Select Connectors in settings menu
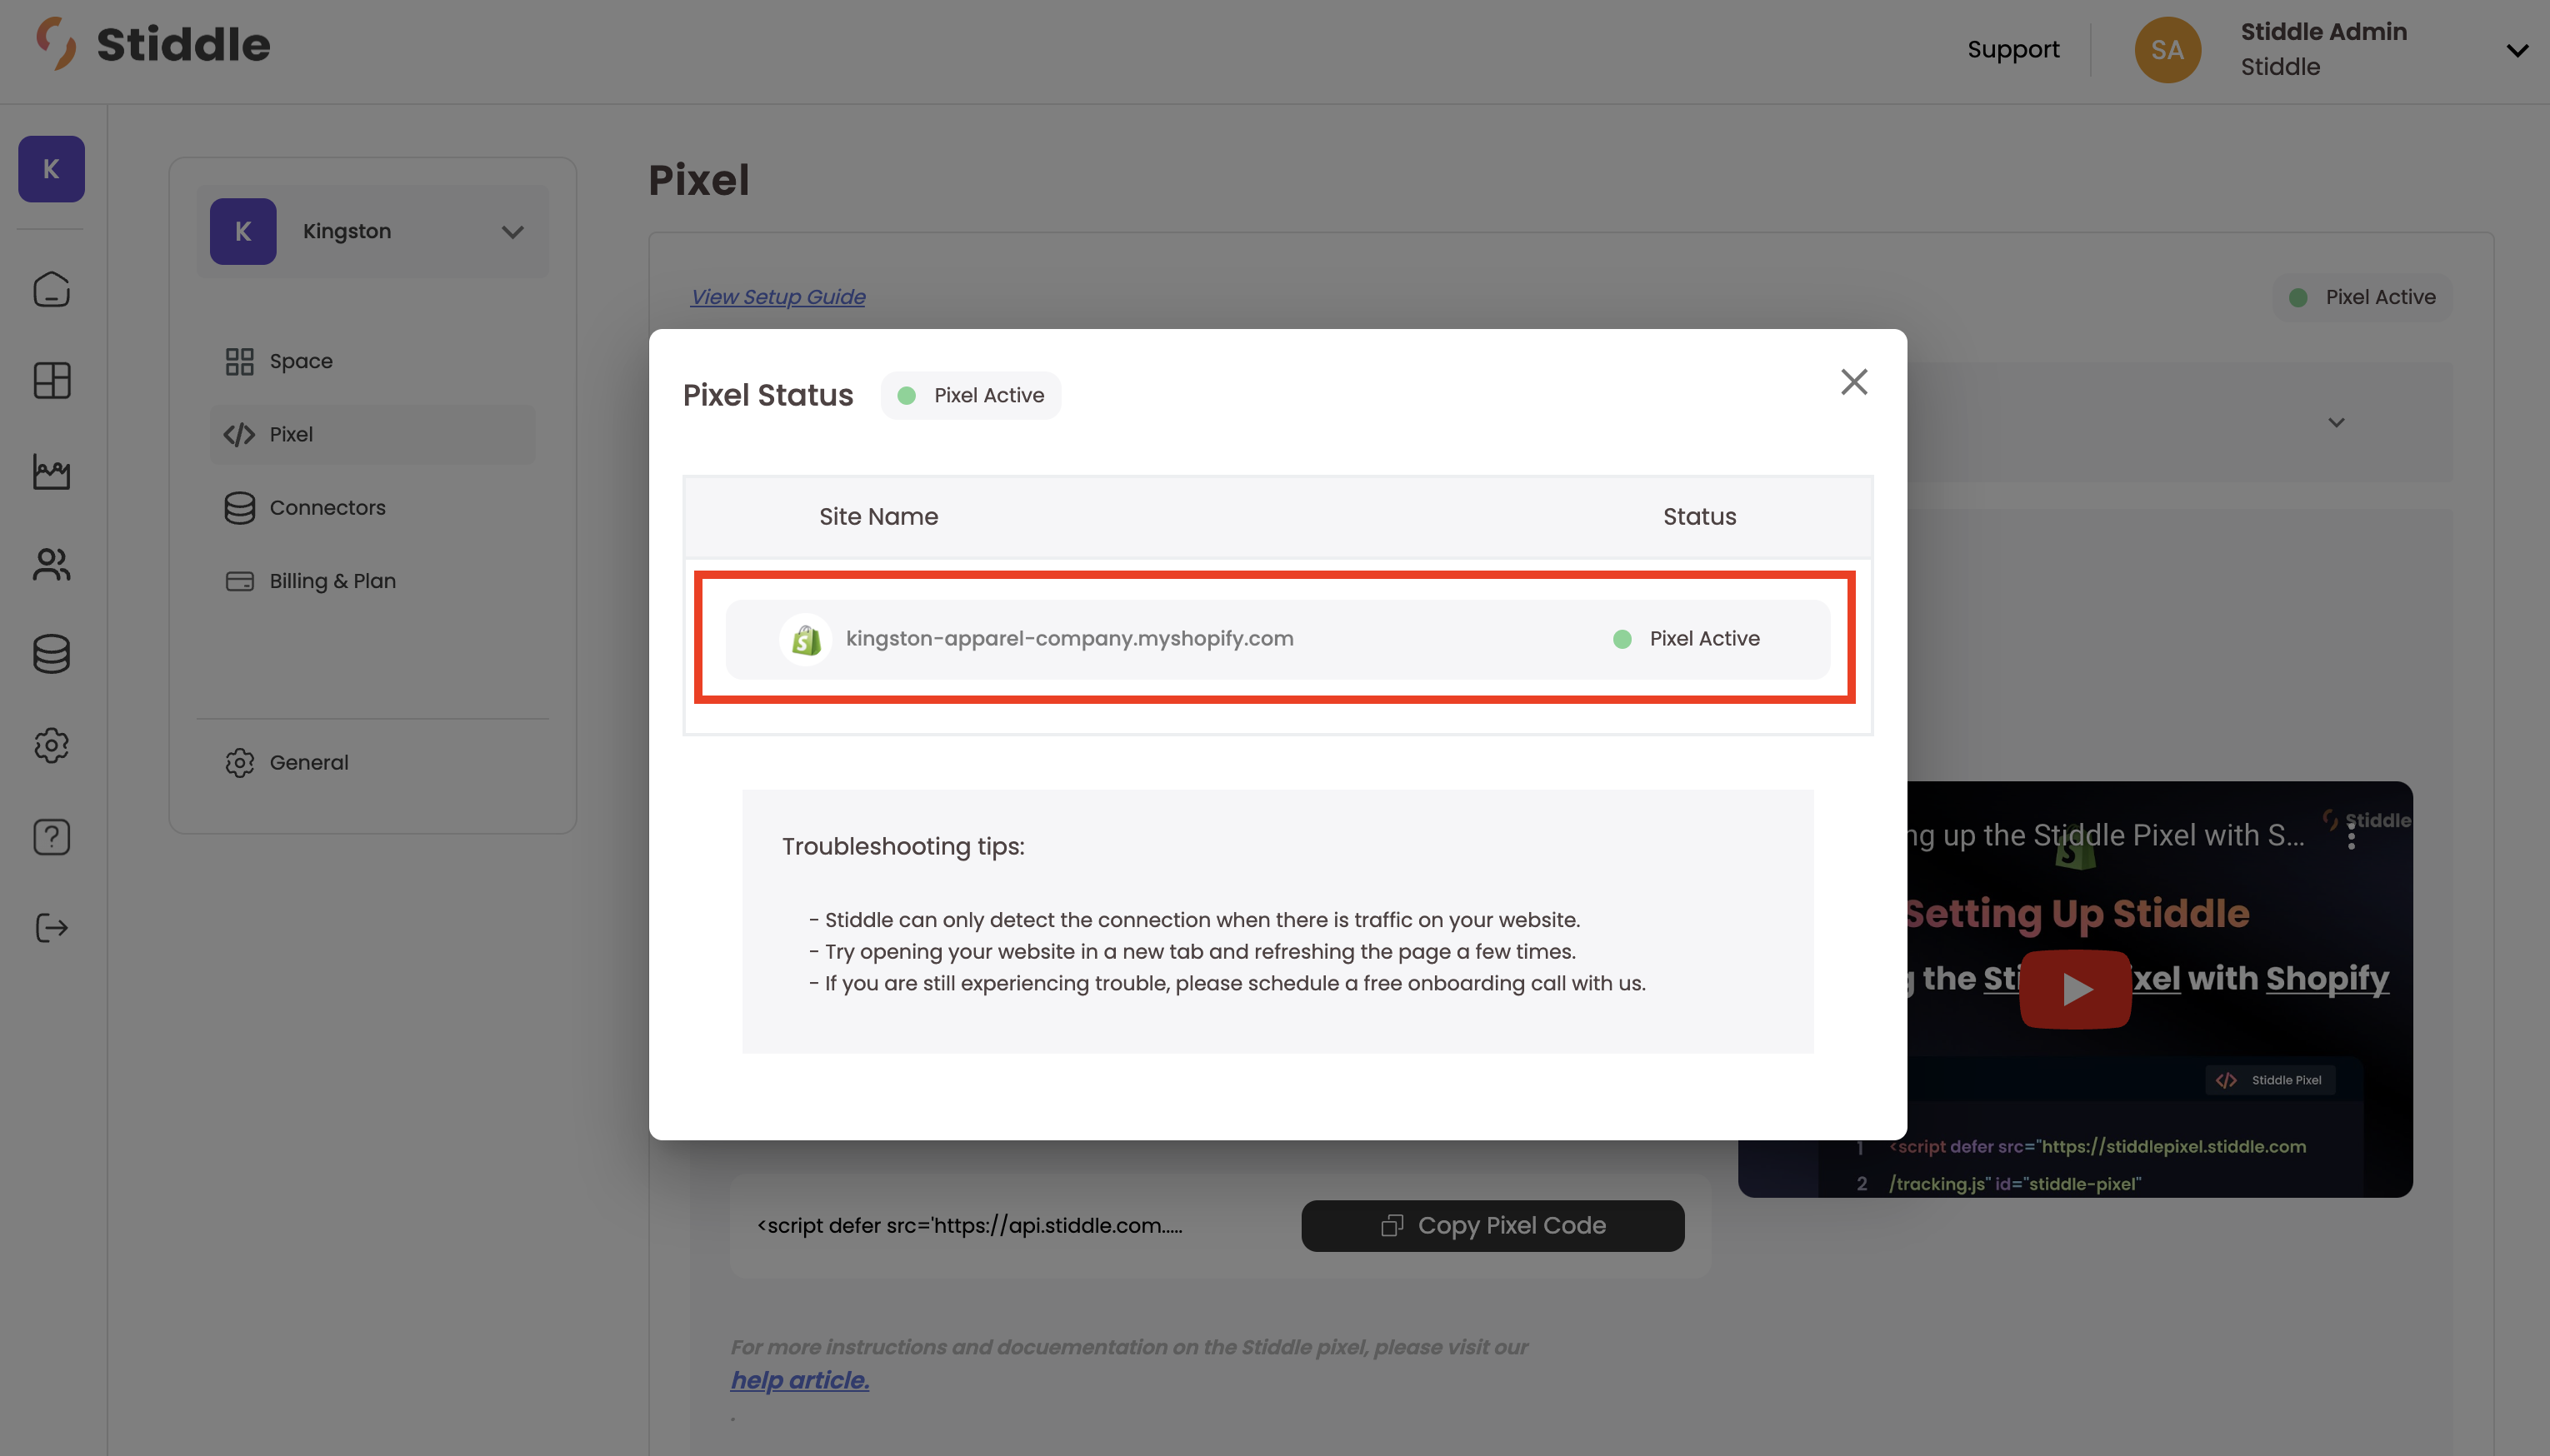 coord(327,508)
